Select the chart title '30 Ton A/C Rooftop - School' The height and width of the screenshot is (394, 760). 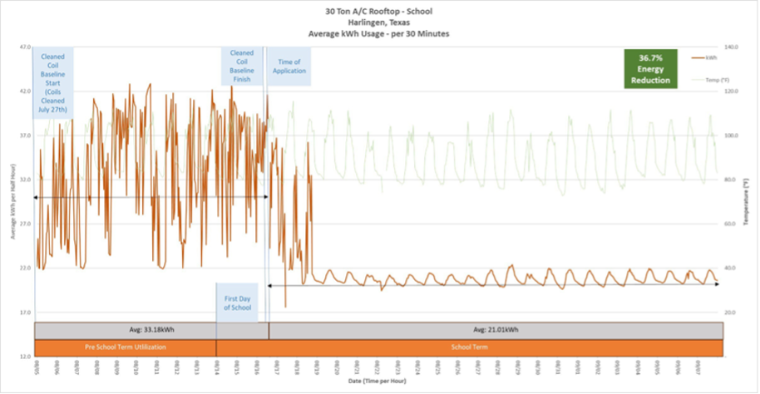(378, 11)
